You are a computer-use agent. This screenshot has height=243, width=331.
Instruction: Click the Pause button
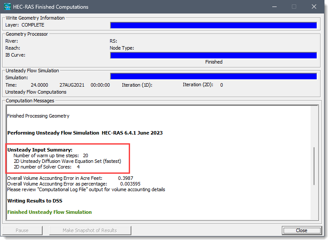coord(22,230)
